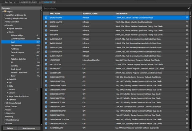This screenshot has height=131, width=192.
Task: Close the SCHEMATIC1 : PAGE1 tab
Action: point(40,2)
